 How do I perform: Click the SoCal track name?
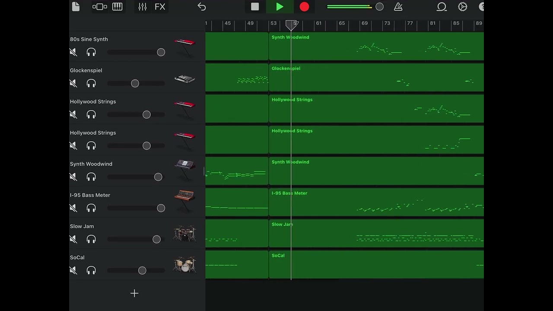[77, 257]
